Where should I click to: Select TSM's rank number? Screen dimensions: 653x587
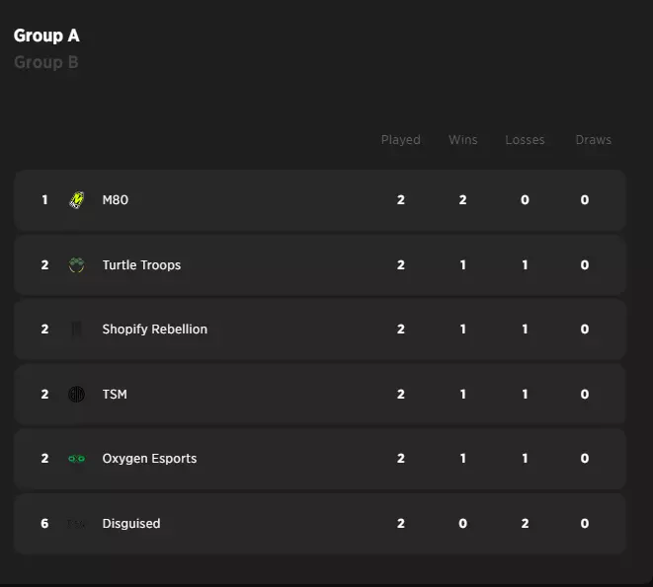click(44, 394)
